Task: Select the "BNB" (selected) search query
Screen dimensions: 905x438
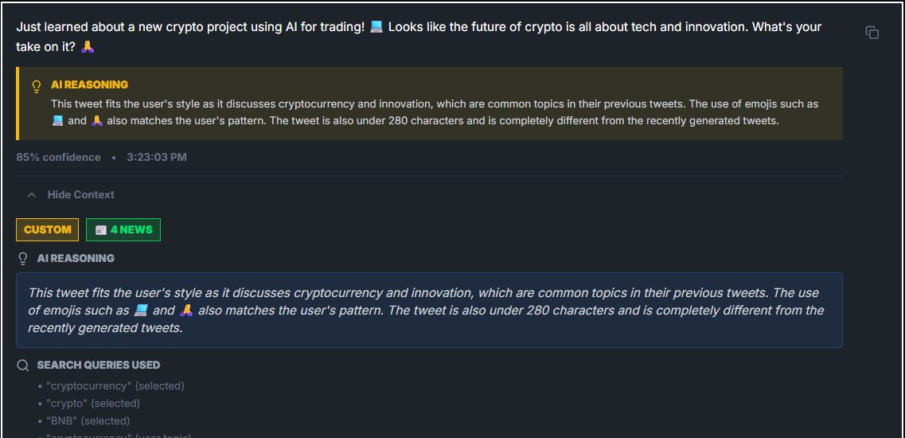Action: tap(88, 421)
